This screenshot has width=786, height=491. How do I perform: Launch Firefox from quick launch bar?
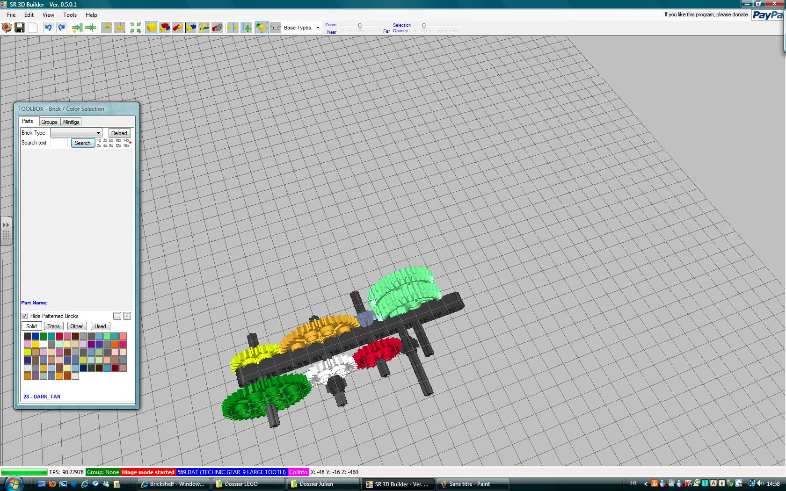[52, 484]
